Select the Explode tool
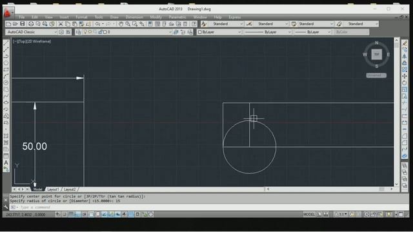The image size is (413, 232). [x=405, y=156]
